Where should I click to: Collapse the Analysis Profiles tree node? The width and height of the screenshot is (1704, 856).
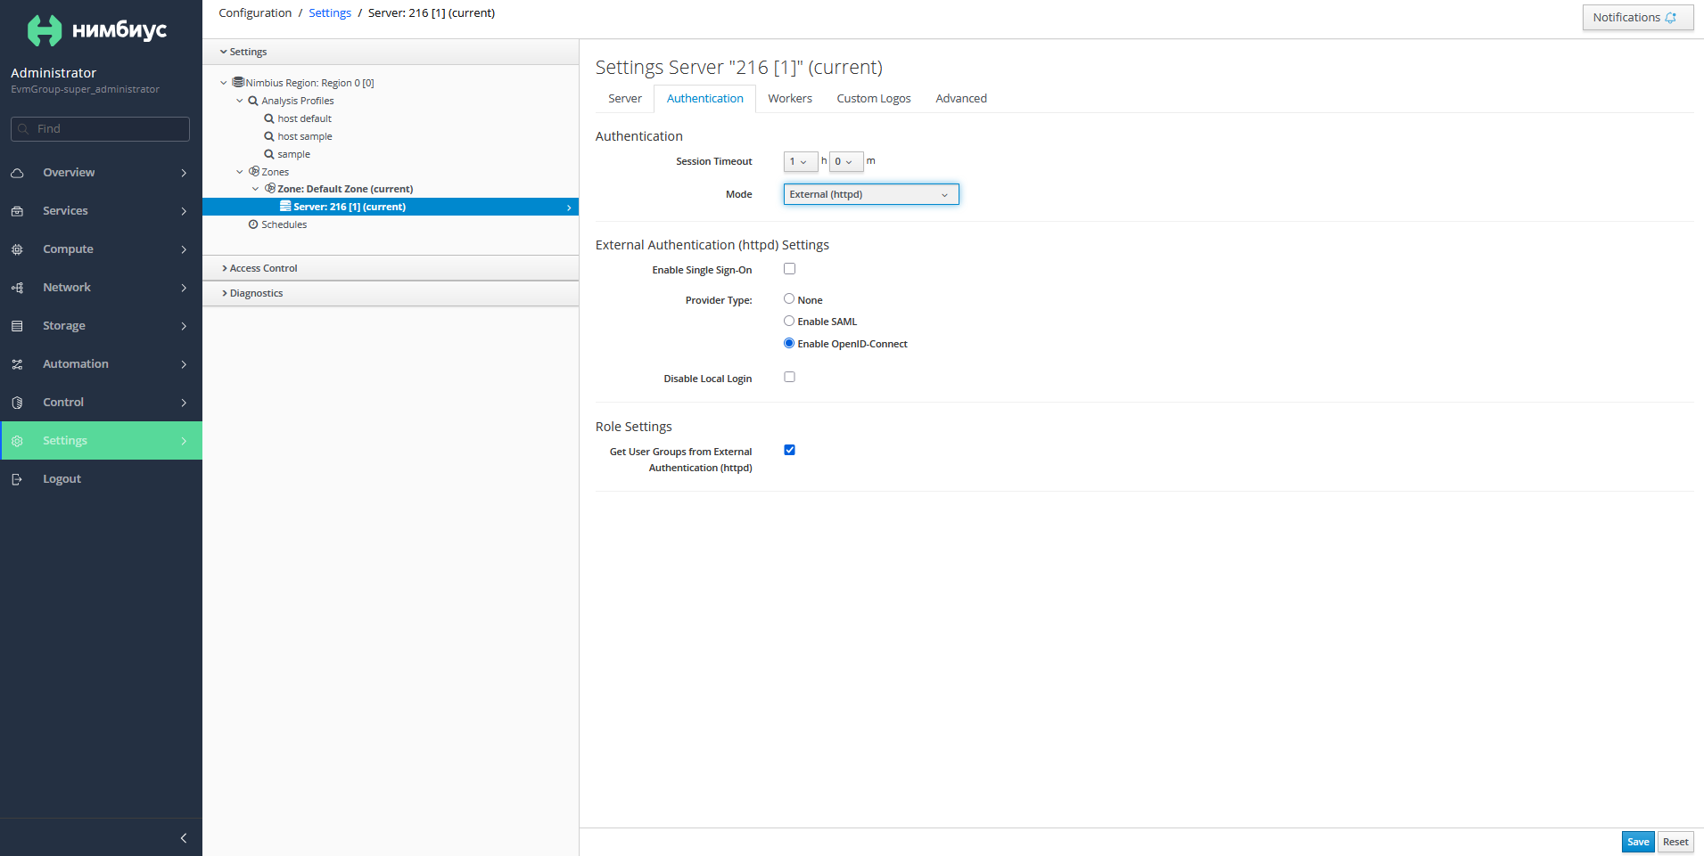click(x=240, y=101)
